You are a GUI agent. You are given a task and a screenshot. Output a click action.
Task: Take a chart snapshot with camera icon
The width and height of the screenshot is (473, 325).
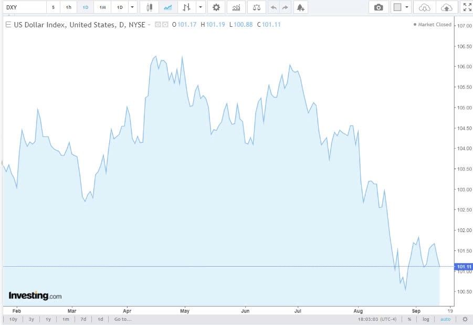(x=378, y=7)
